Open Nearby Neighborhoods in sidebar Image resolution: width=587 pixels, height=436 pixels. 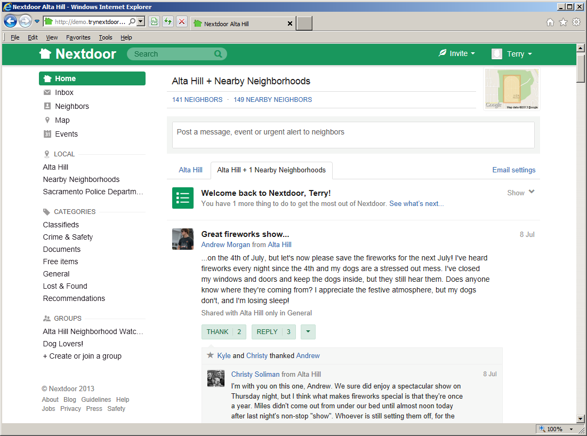point(81,179)
